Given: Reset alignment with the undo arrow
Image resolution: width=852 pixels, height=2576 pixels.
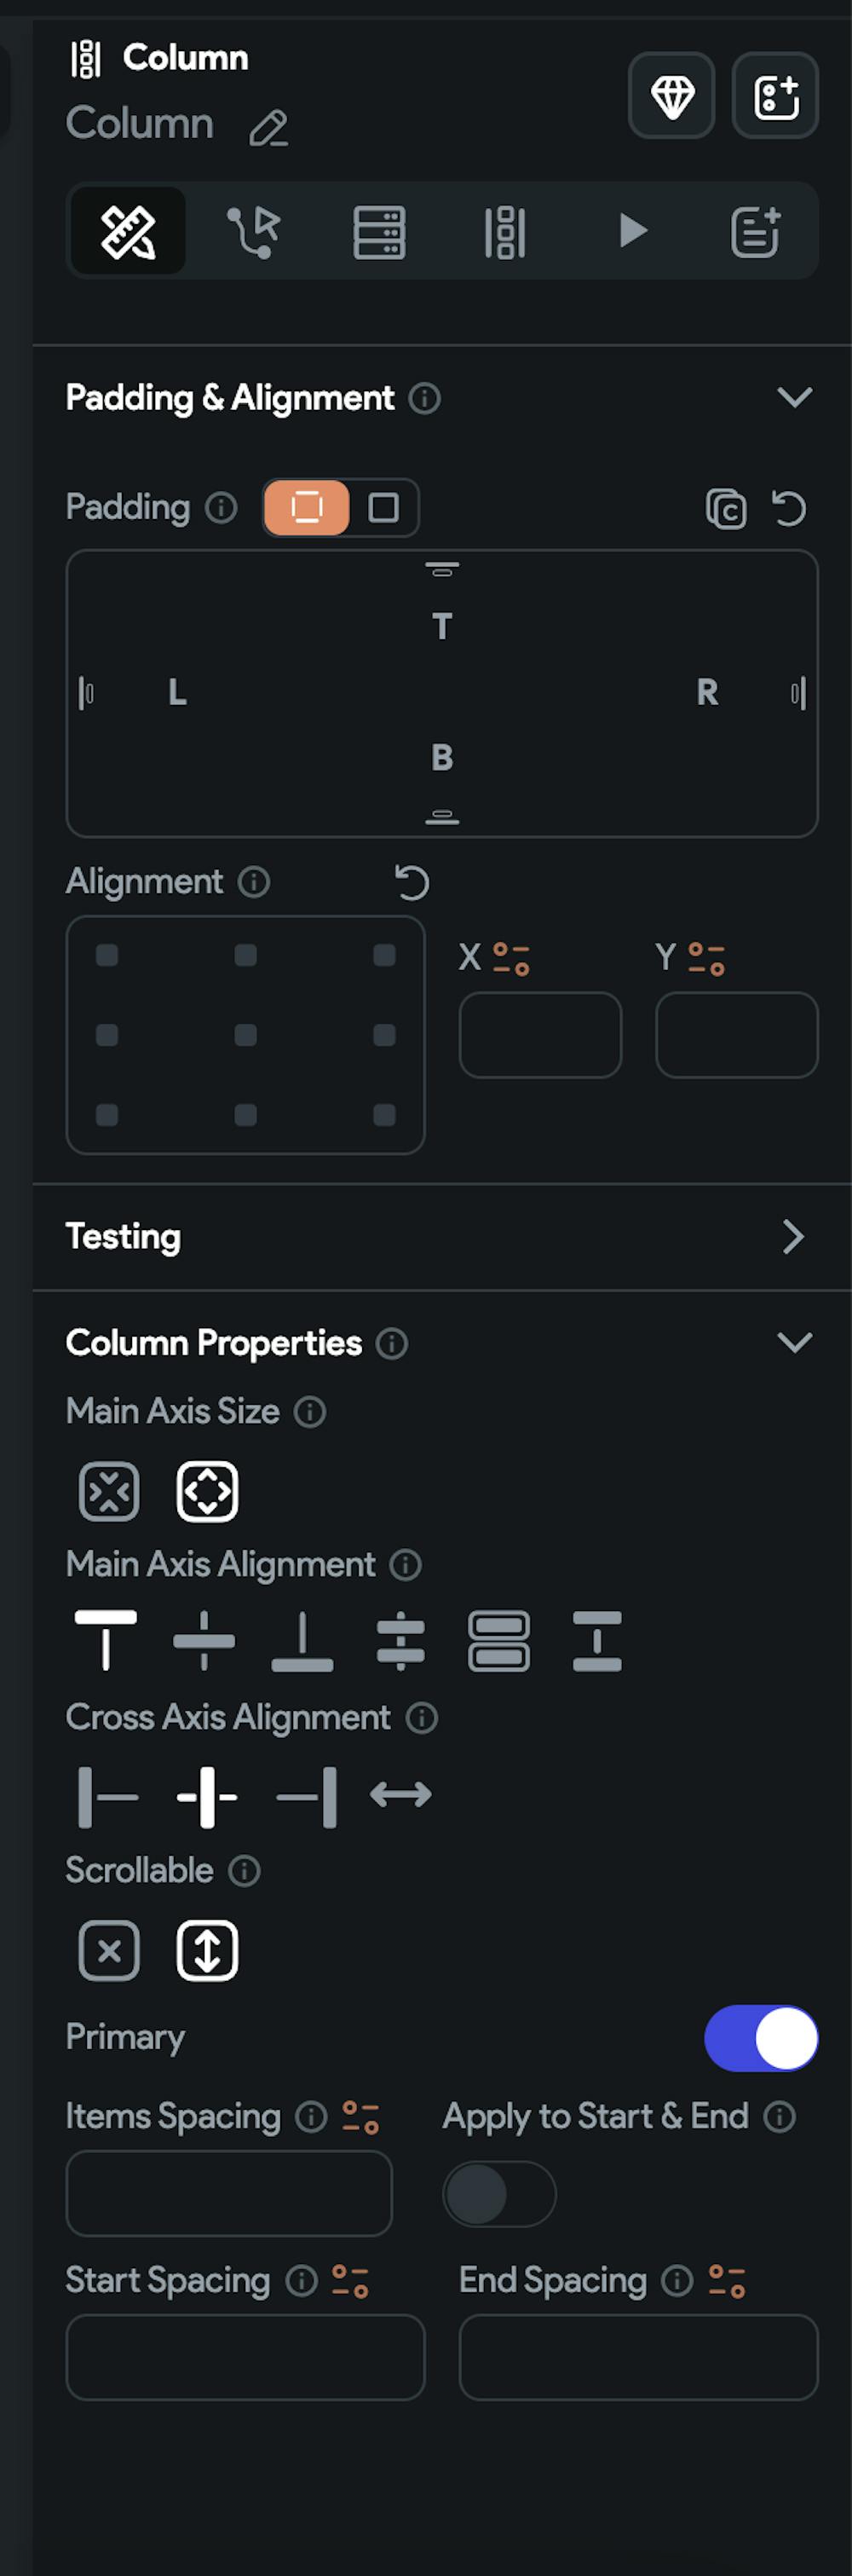Looking at the screenshot, I should click(411, 882).
